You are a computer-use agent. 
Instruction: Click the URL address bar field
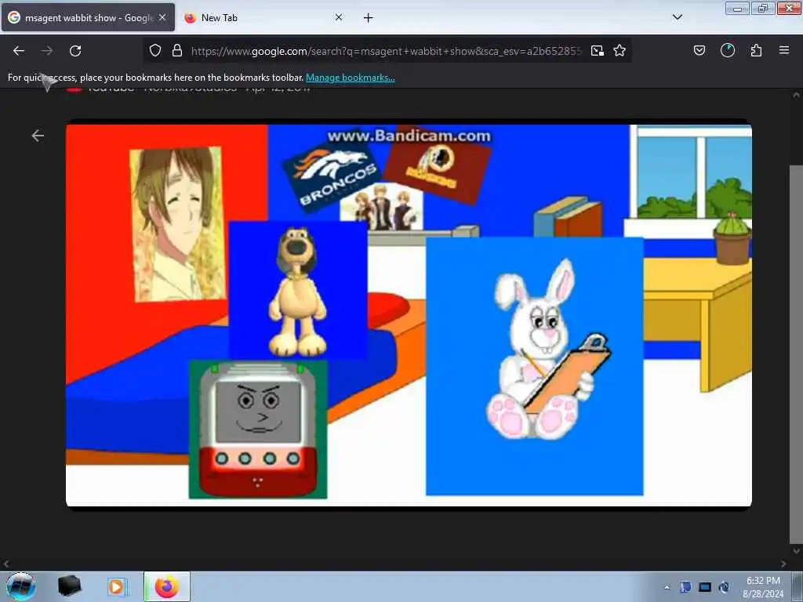click(387, 51)
